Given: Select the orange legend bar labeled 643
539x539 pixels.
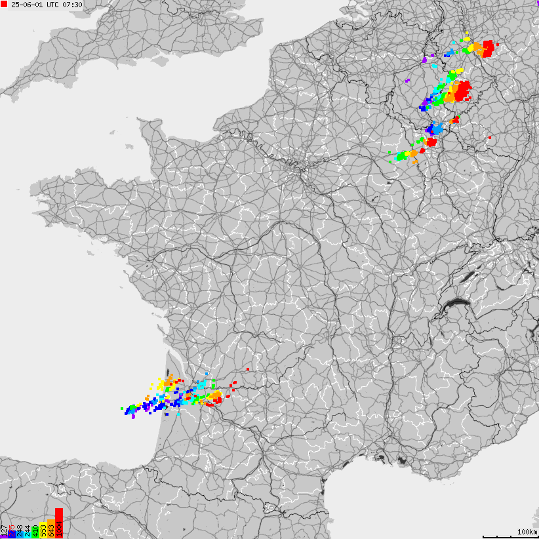Looking at the screenshot, I should click(x=51, y=529).
